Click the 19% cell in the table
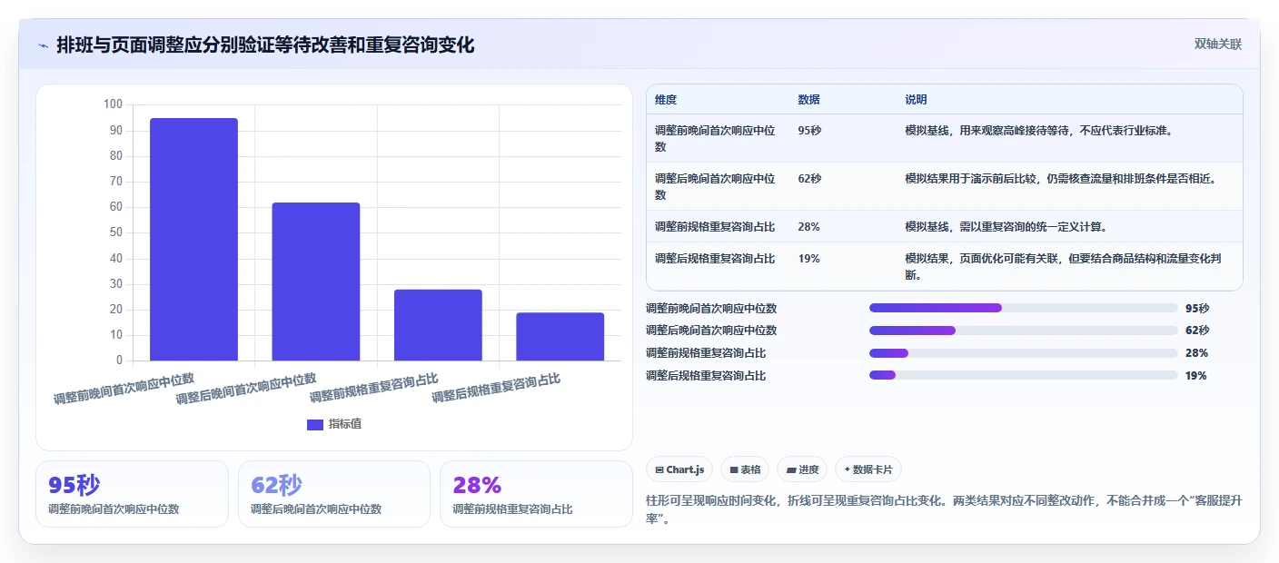1279x563 pixels. click(808, 259)
